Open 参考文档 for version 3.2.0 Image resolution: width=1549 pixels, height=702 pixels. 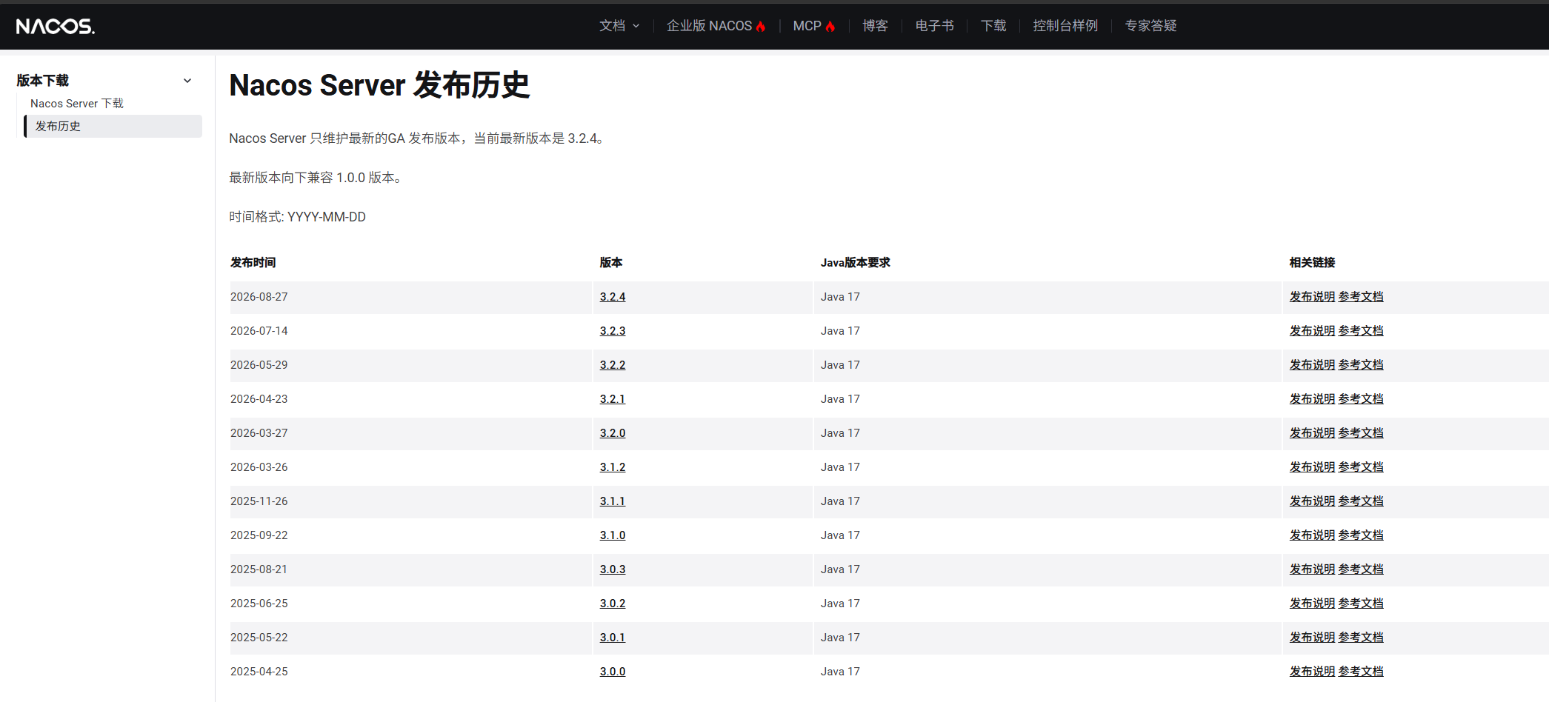coord(1361,433)
